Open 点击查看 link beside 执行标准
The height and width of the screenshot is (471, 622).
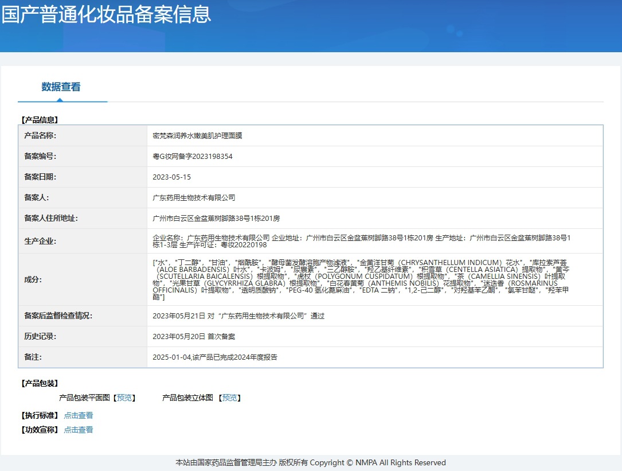coord(79,415)
